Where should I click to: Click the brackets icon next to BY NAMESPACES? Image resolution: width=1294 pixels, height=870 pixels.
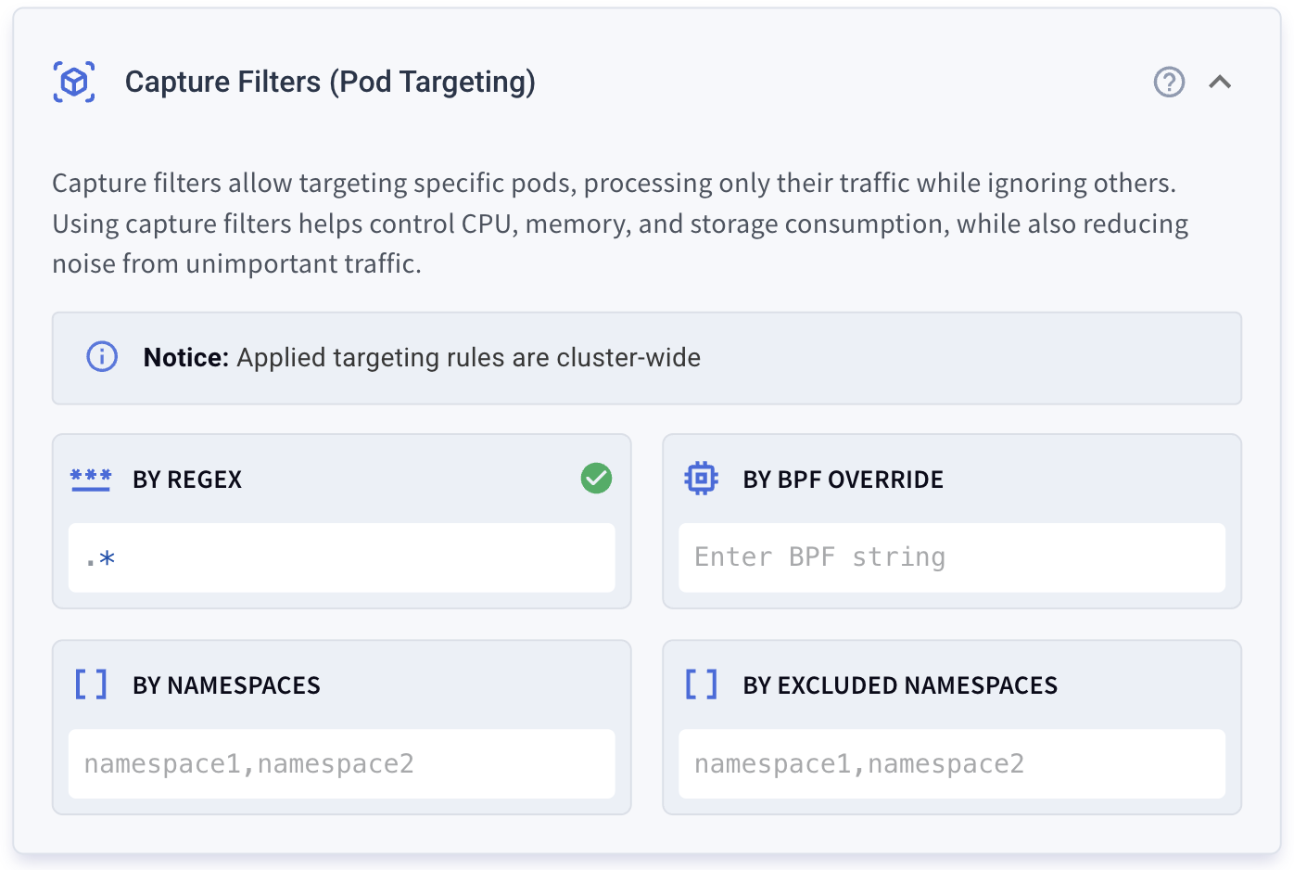coord(91,684)
